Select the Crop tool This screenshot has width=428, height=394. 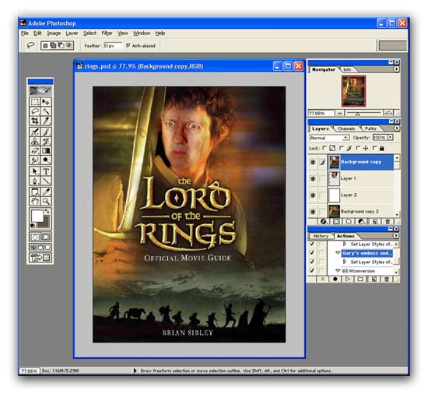[x=35, y=121]
